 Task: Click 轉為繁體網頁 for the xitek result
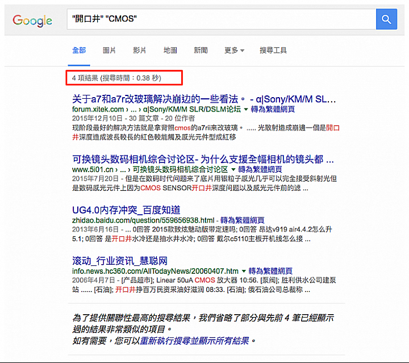point(273,109)
